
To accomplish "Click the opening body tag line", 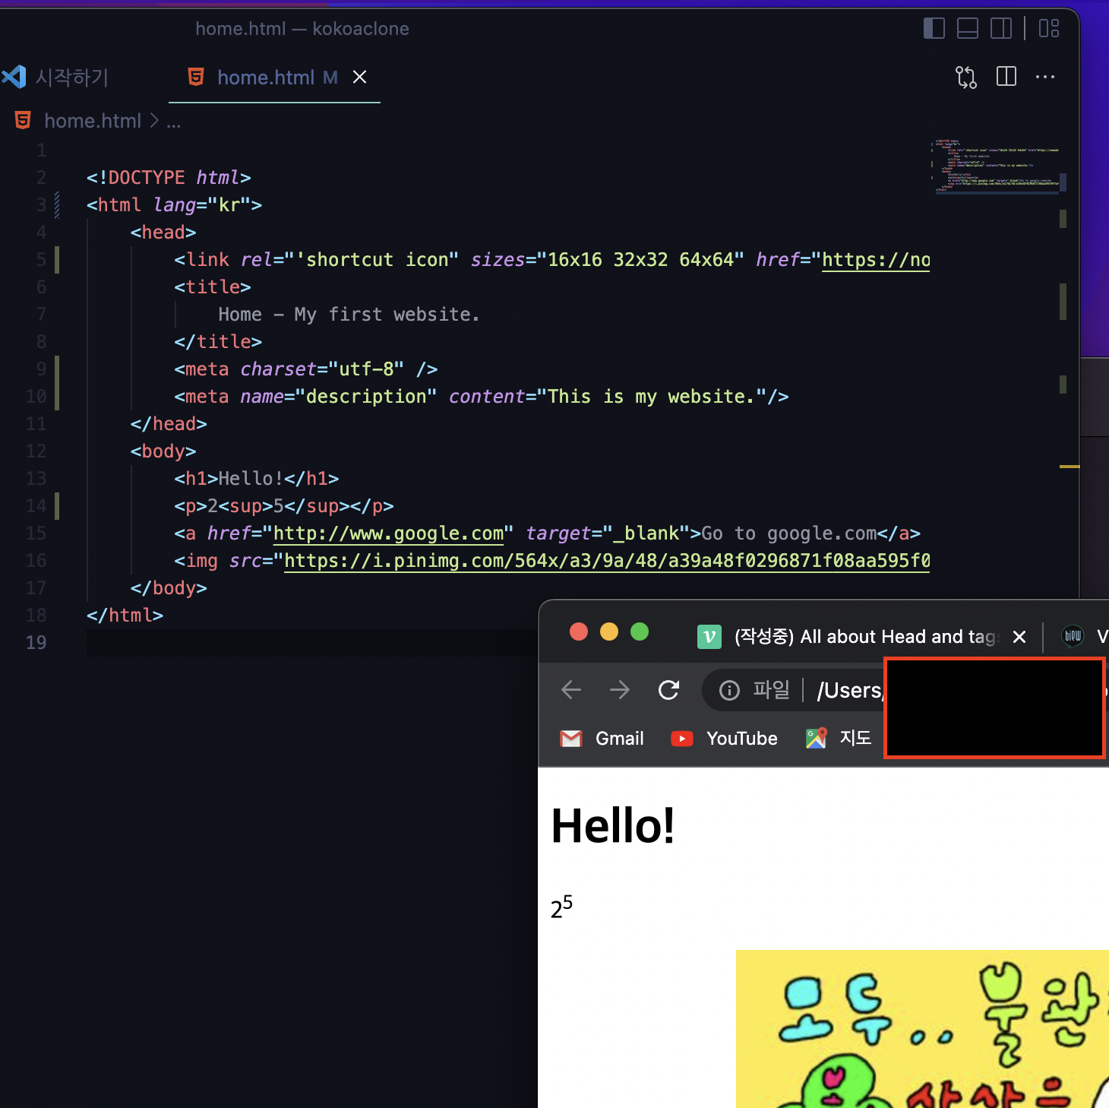I will tap(163, 451).
